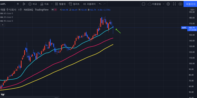Expand the layout menu chevron beside 이름없음
Screen dimensions: 197x98
coord(163,4)
